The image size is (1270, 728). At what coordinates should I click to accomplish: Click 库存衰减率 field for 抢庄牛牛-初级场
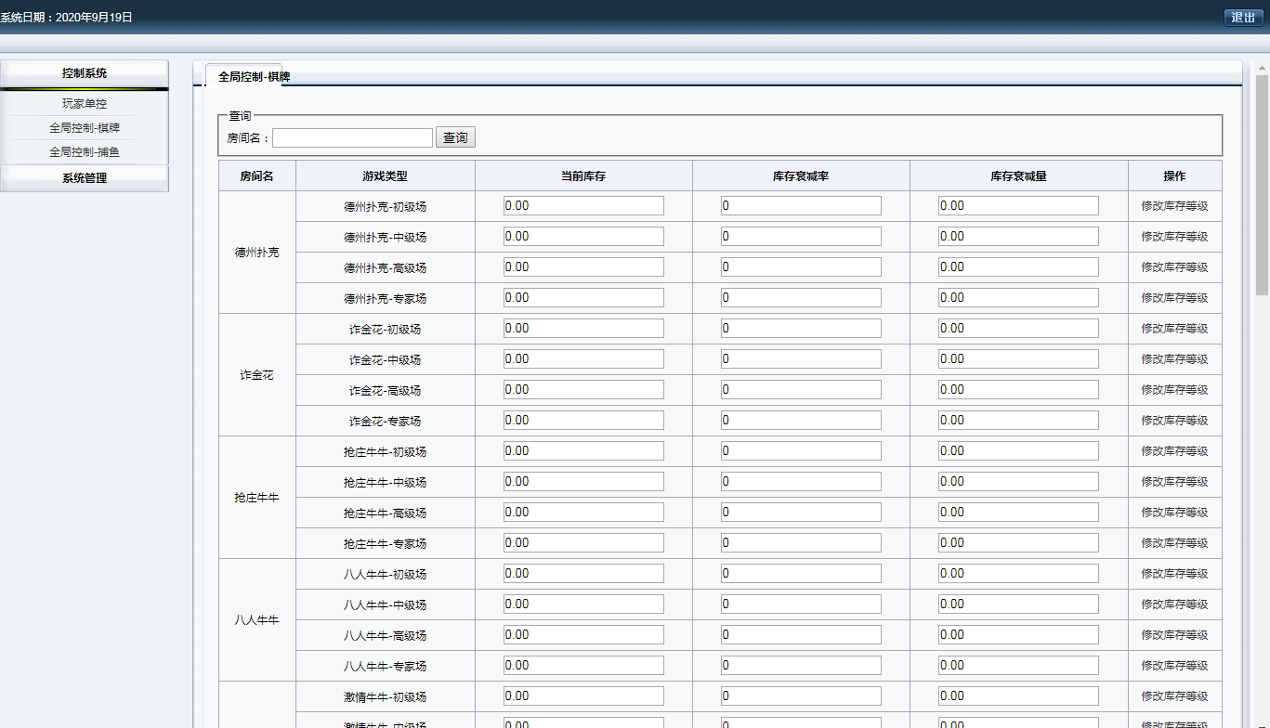point(801,451)
